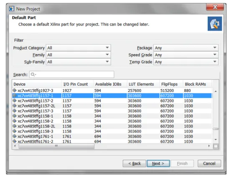Click the horizontal scrollbar thumb of table
This screenshot has height=176, width=229.
(x=56, y=146)
